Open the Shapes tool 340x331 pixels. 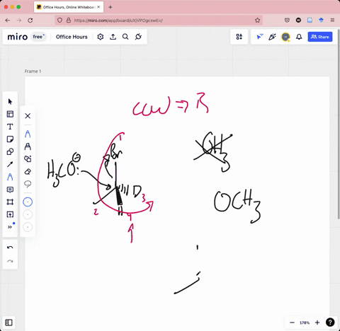10,151
